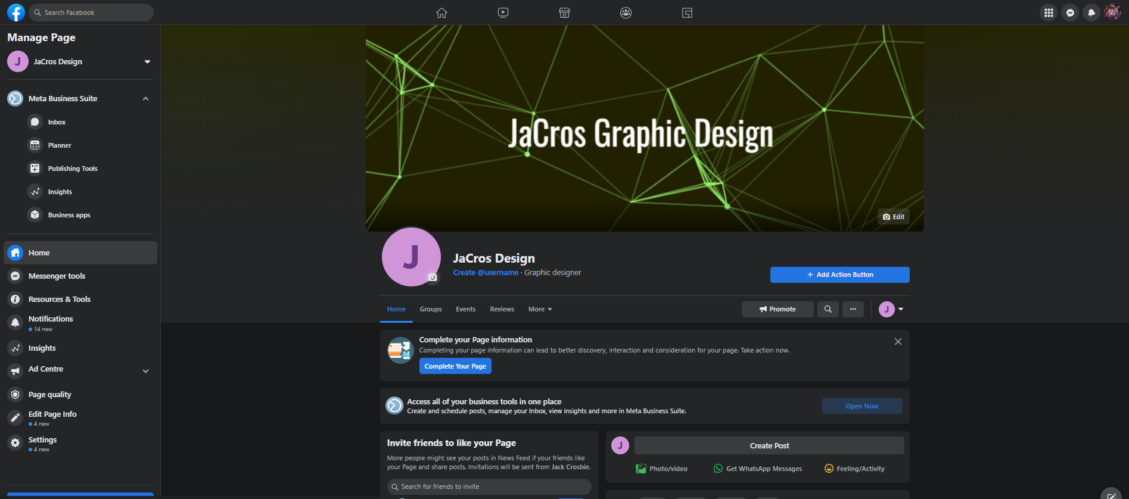The image size is (1129, 499).
Task: Open Page quality in sidebar
Action: click(80, 395)
